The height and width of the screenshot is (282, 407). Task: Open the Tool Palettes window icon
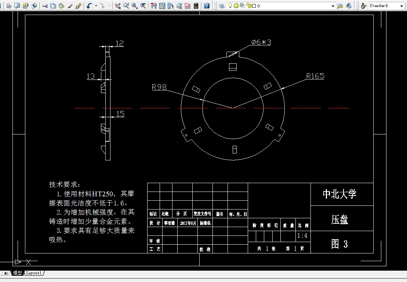(x=171, y=6)
